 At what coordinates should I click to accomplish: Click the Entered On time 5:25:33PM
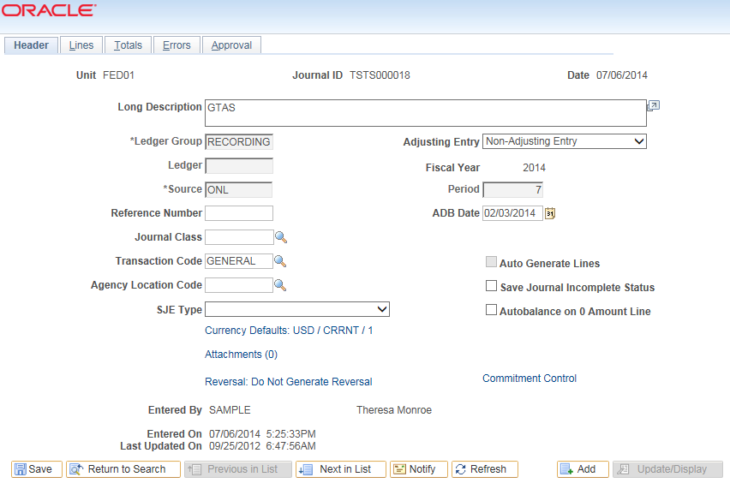(x=291, y=434)
